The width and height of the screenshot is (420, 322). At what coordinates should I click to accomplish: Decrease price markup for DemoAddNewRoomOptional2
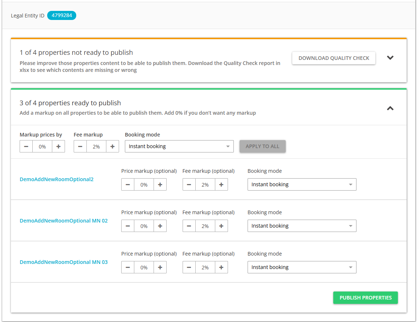[128, 184]
